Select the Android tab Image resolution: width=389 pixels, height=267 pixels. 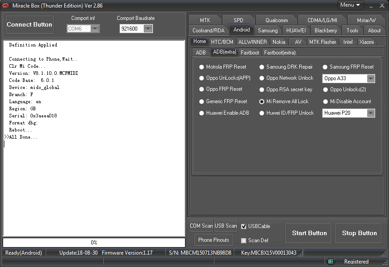point(241,30)
